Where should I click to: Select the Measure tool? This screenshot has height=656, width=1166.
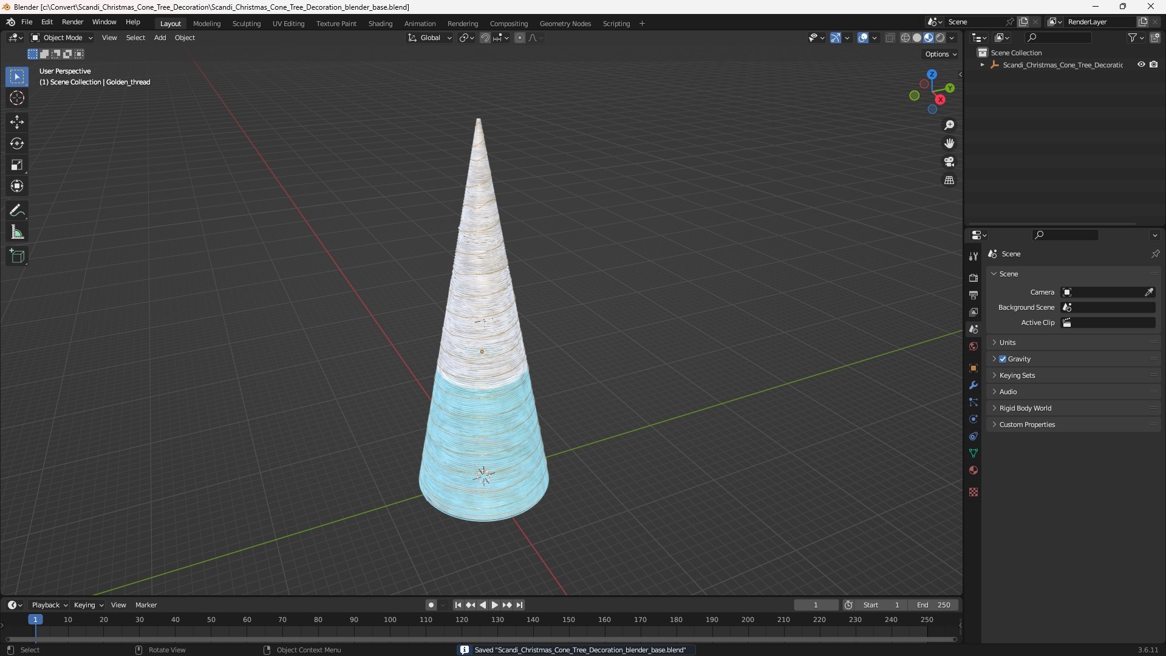click(x=16, y=232)
